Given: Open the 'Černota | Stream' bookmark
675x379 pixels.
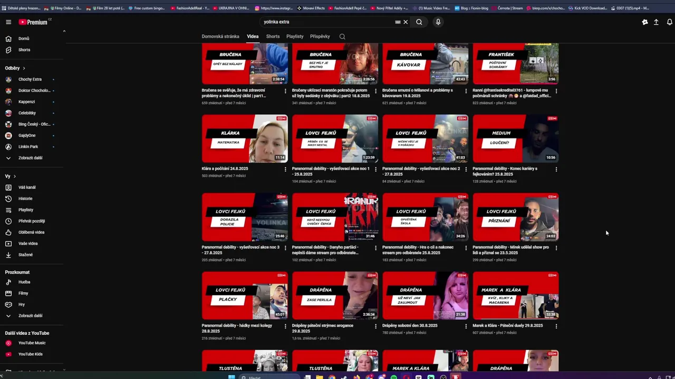Looking at the screenshot, I should [x=506, y=8].
